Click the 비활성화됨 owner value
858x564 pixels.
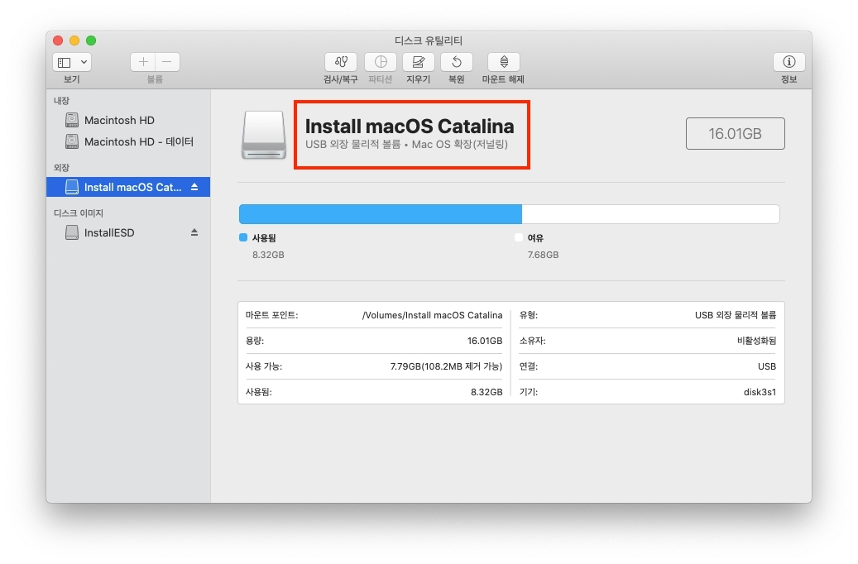point(757,341)
